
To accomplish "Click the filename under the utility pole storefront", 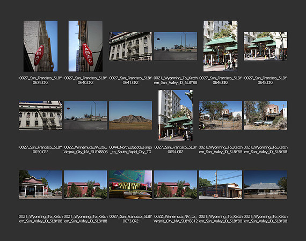I will tap(221, 219).
